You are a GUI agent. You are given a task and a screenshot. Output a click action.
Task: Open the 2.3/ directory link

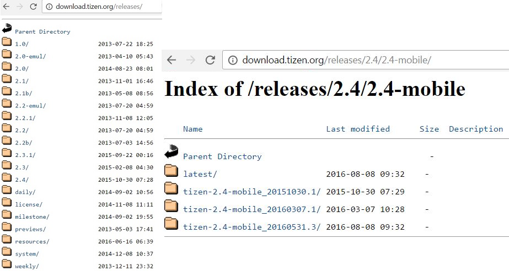pyautogui.click(x=22, y=167)
